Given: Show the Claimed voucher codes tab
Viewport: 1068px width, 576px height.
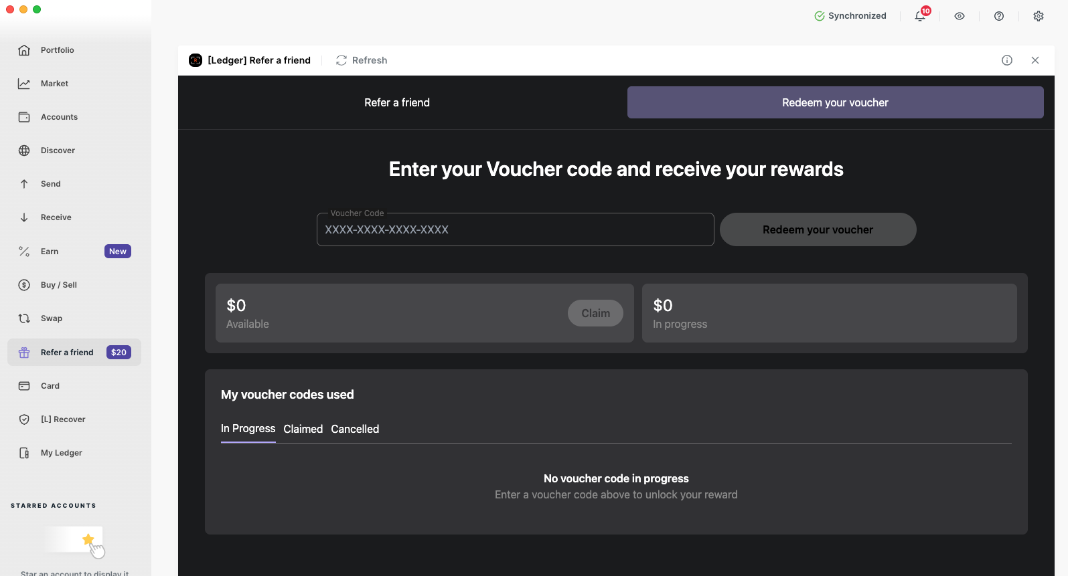Looking at the screenshot, I should point(303,429).
